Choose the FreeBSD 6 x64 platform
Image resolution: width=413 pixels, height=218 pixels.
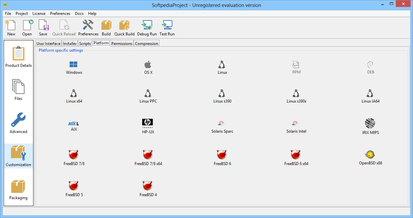click(296, 158)
